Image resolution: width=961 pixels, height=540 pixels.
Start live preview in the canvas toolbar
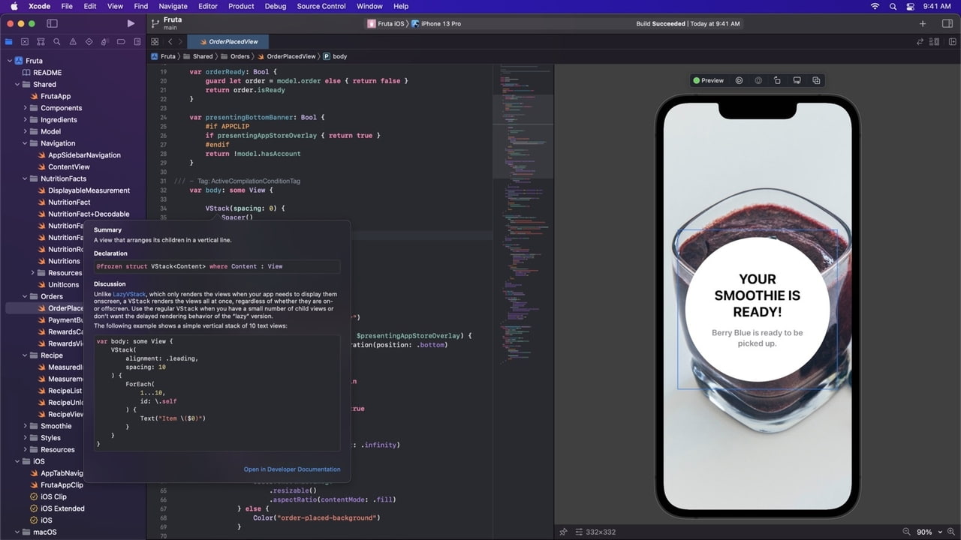(739, 80)
